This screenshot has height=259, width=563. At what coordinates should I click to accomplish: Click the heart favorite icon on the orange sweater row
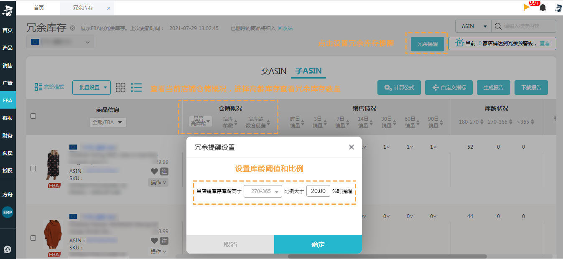pos(154,241)
